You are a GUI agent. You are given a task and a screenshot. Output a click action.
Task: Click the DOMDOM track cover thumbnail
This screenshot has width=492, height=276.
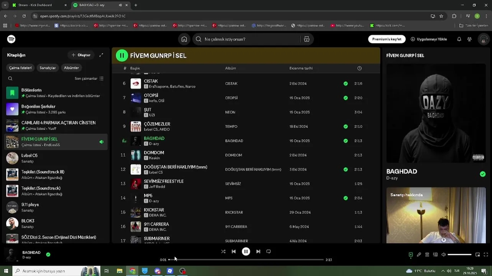tap(136, 155)
